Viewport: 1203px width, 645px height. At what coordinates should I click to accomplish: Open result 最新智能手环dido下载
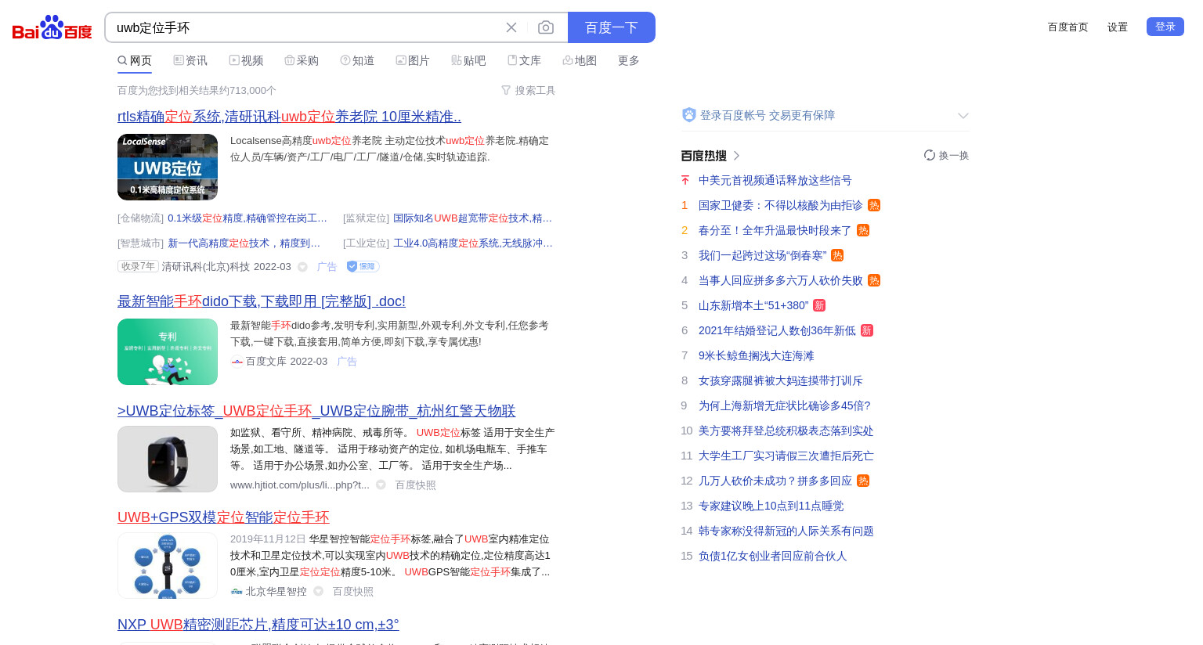tap(262, 301)
